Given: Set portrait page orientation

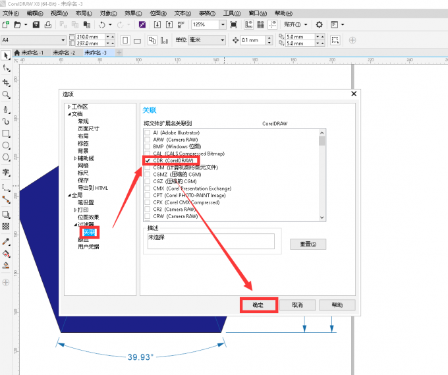Looking at the screenshot, I should tap(125, 40).
